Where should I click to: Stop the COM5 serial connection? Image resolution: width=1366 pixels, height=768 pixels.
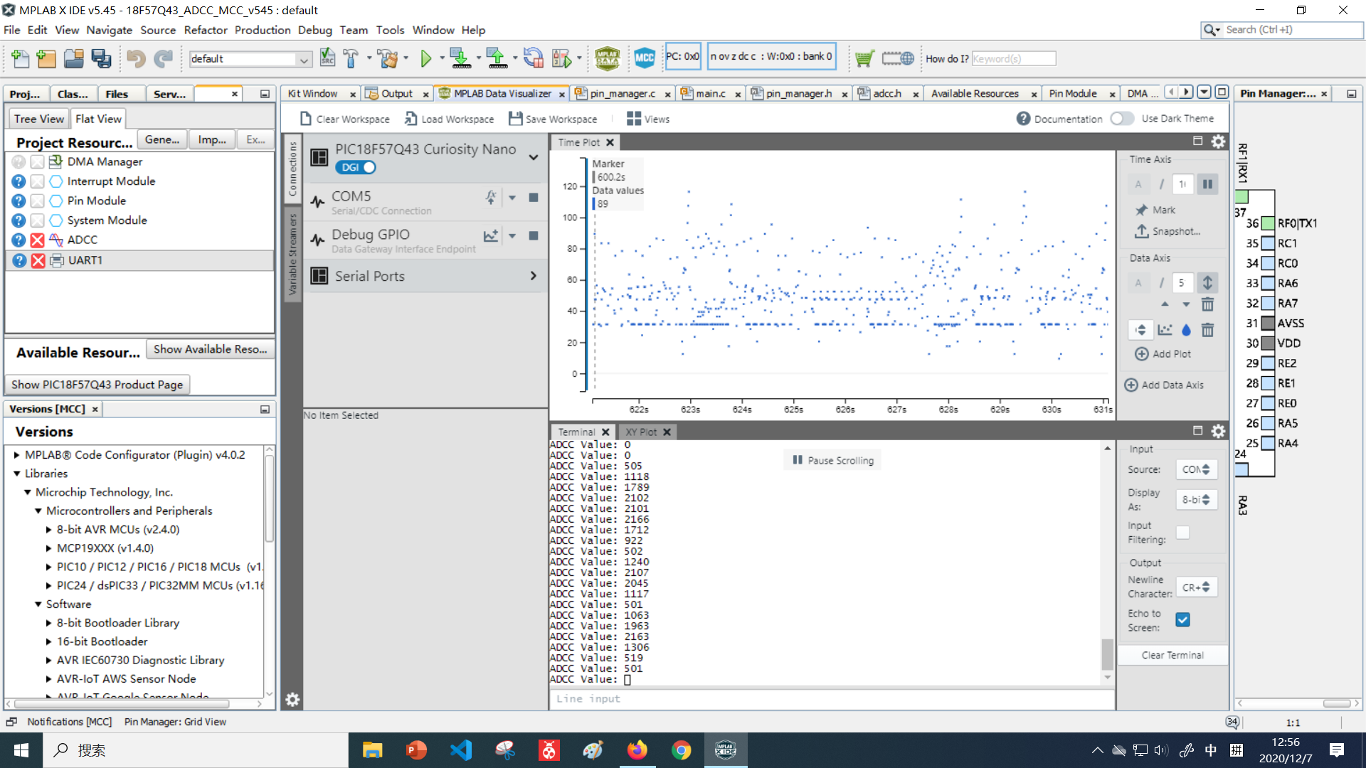[x=534, y=197]
